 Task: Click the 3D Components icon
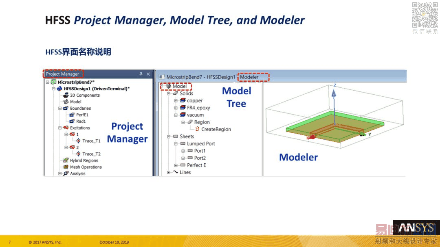tap(66, 95)
